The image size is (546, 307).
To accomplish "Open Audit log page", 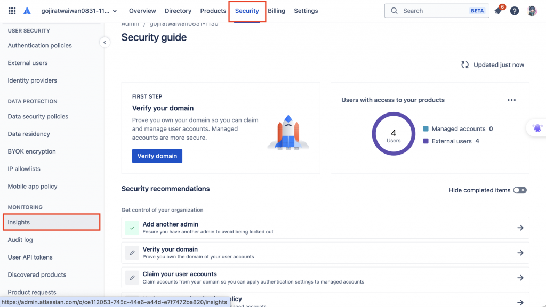I will point(20,240).
